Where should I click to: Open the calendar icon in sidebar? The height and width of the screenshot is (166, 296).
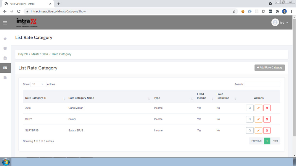(x=5, y=58)
